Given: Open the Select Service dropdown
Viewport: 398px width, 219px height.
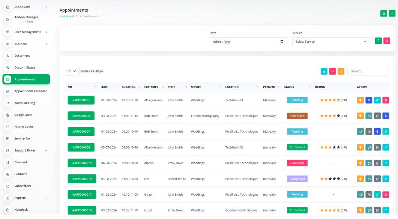Looking at the screenshot, I should click(x=331, y=42).
